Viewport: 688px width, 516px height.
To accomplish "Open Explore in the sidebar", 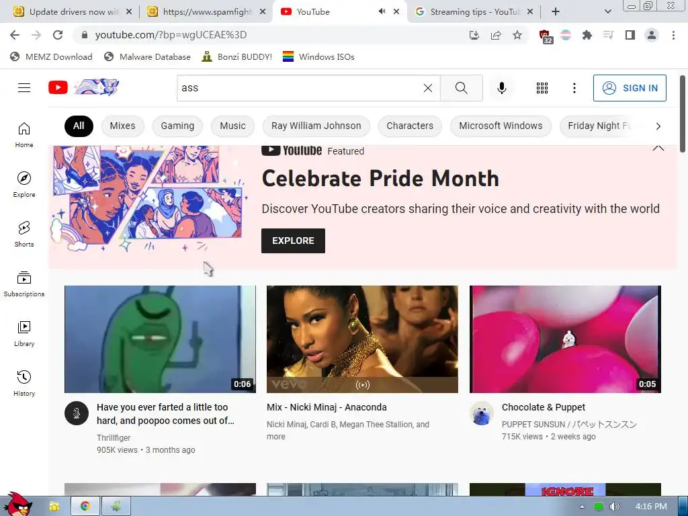I will pos(24,184).
